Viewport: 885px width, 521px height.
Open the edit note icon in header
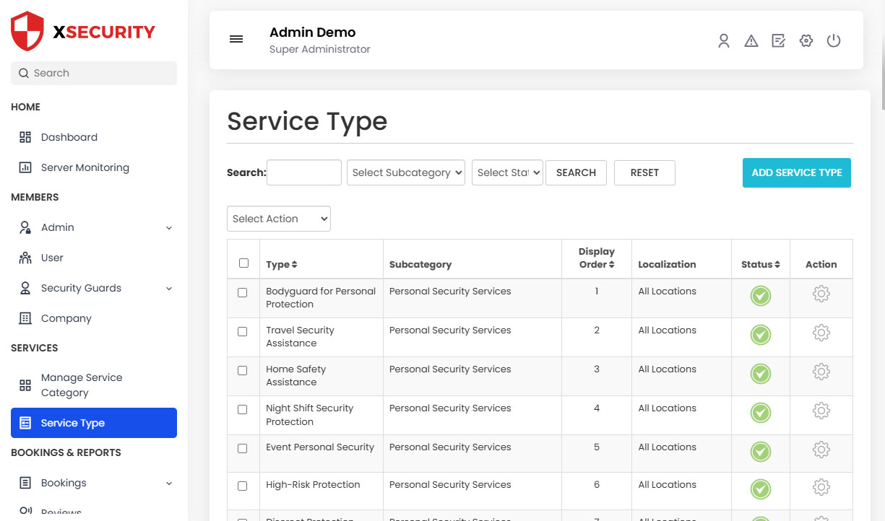778,41
